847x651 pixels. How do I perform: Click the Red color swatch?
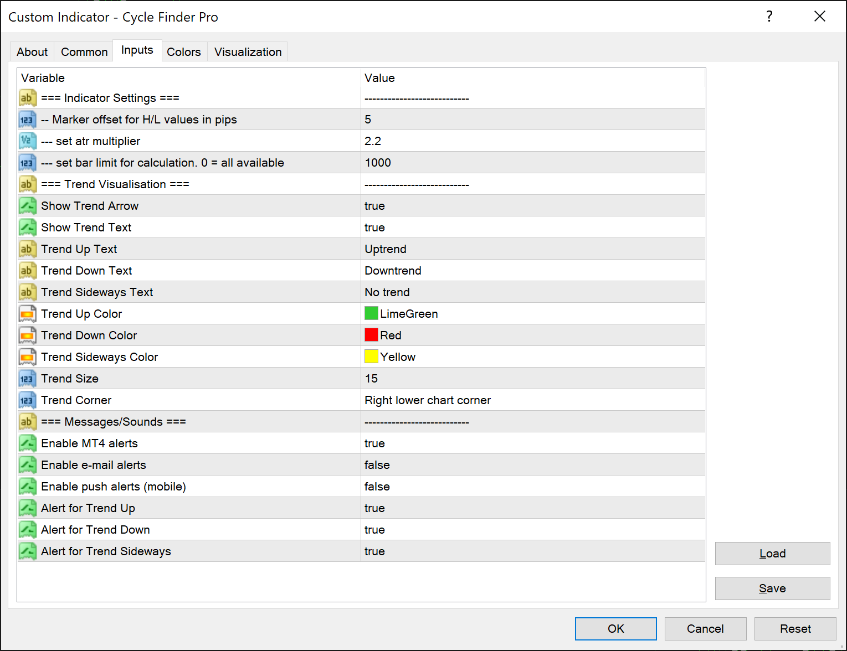371,335
